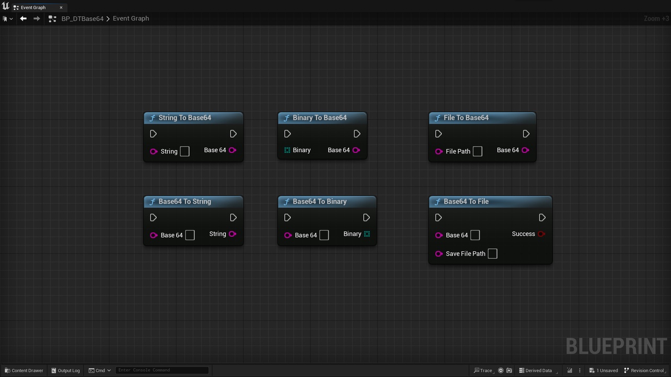Viewport: 671px width, 377px height.
Task: Click File To Base64 output exec pin
Action: (x=526, y=134)
